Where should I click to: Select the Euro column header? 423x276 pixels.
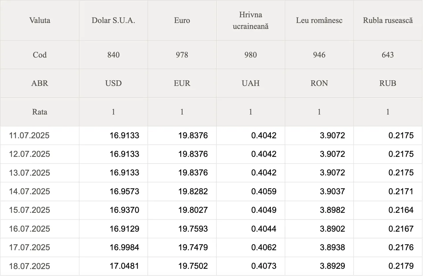[182, 20]
